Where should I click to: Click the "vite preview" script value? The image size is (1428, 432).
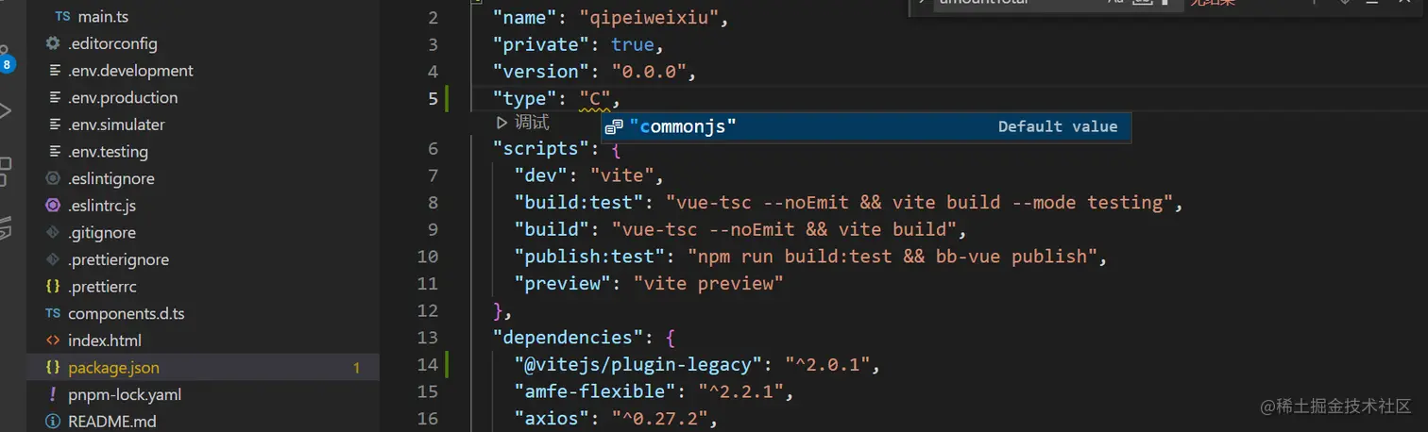tap(708, 283)
